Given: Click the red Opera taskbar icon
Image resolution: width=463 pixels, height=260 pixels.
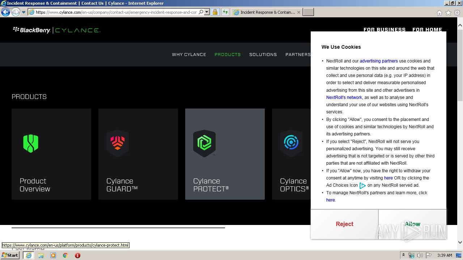Looking at the screenshot, I should [77, 255].
